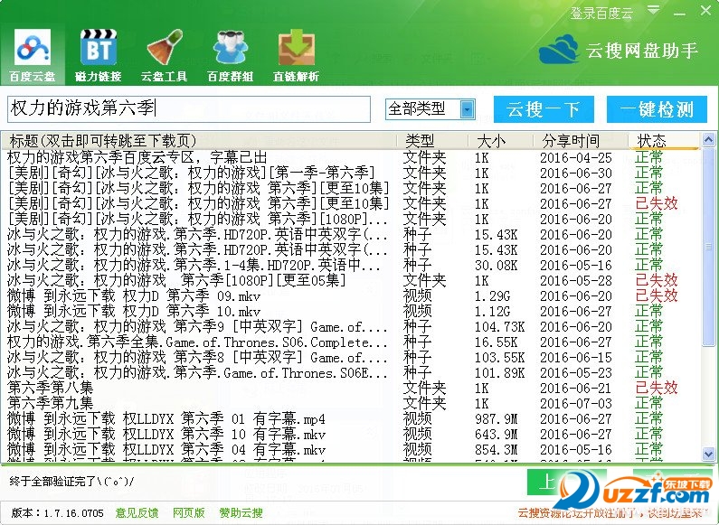Click the search text input field
The image size is (719, 525).
[188, 109]
